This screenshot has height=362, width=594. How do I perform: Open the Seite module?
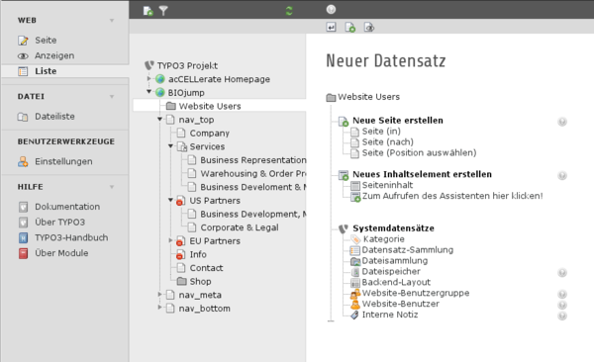click(46, 41)
